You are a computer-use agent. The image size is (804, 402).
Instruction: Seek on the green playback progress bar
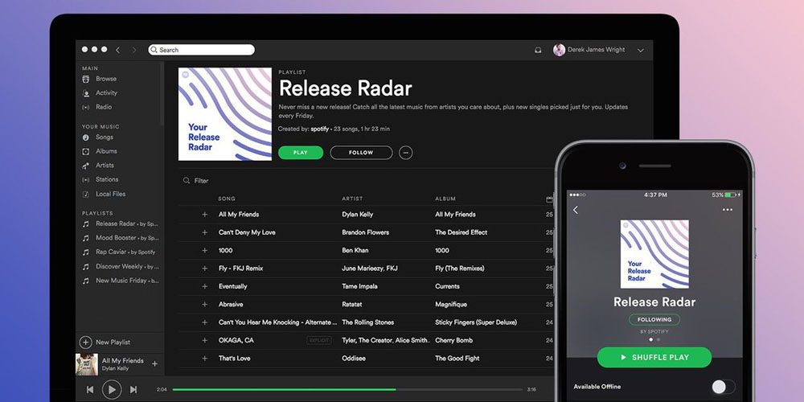click(x=348, y=390)
